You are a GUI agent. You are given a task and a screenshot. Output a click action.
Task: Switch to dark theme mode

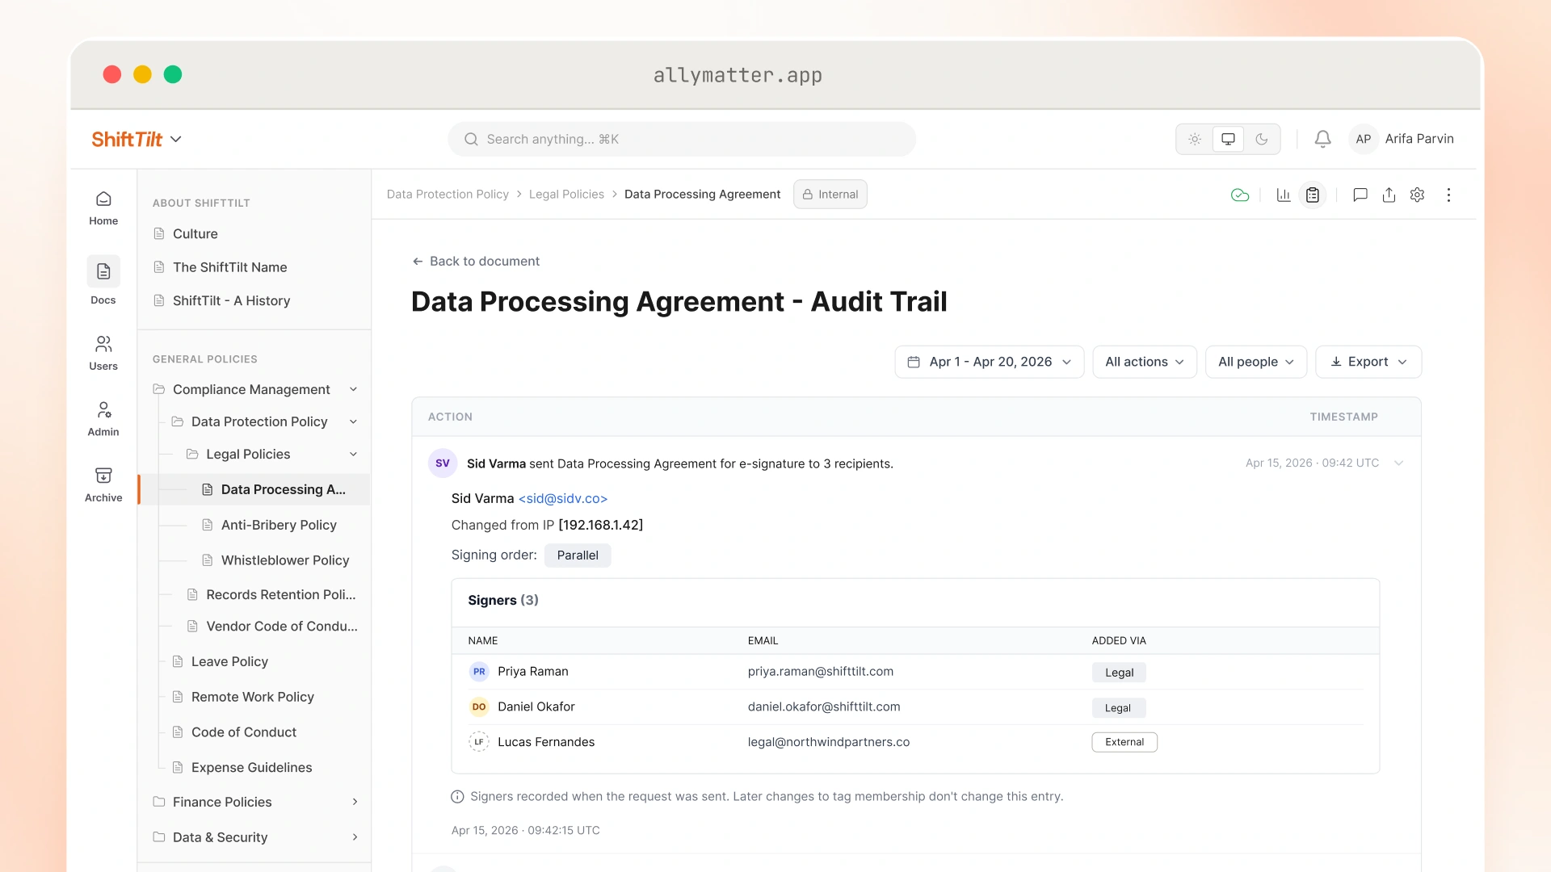[x=1261, y=139]
